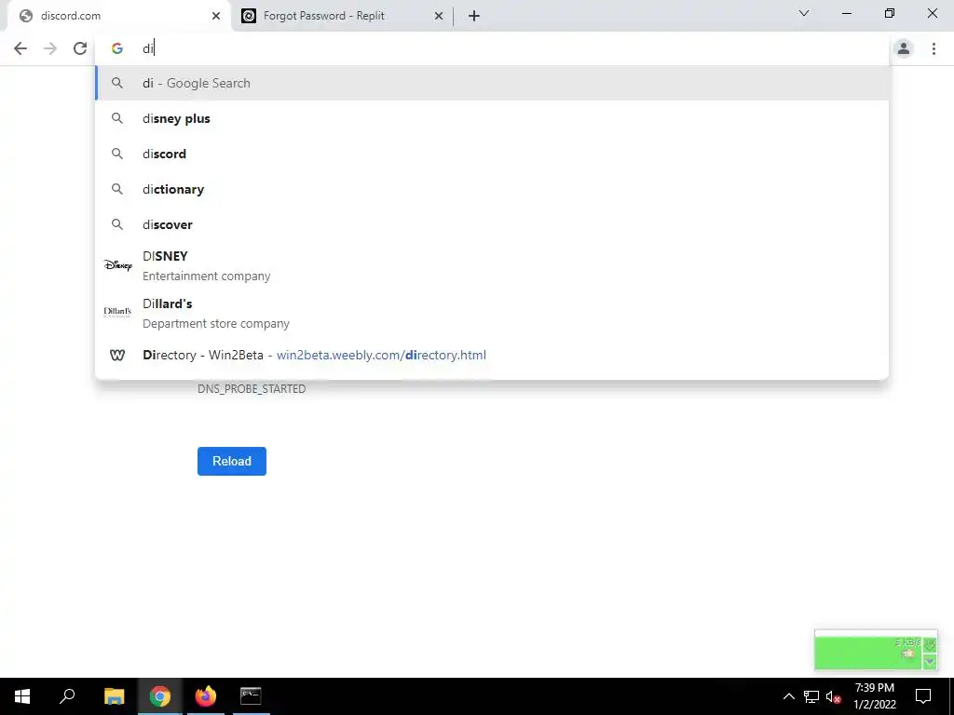Click the magnifier icon next to 'disney plus'
The width and height of the screenshot is (954, 715).
click(x=117, y=118)
